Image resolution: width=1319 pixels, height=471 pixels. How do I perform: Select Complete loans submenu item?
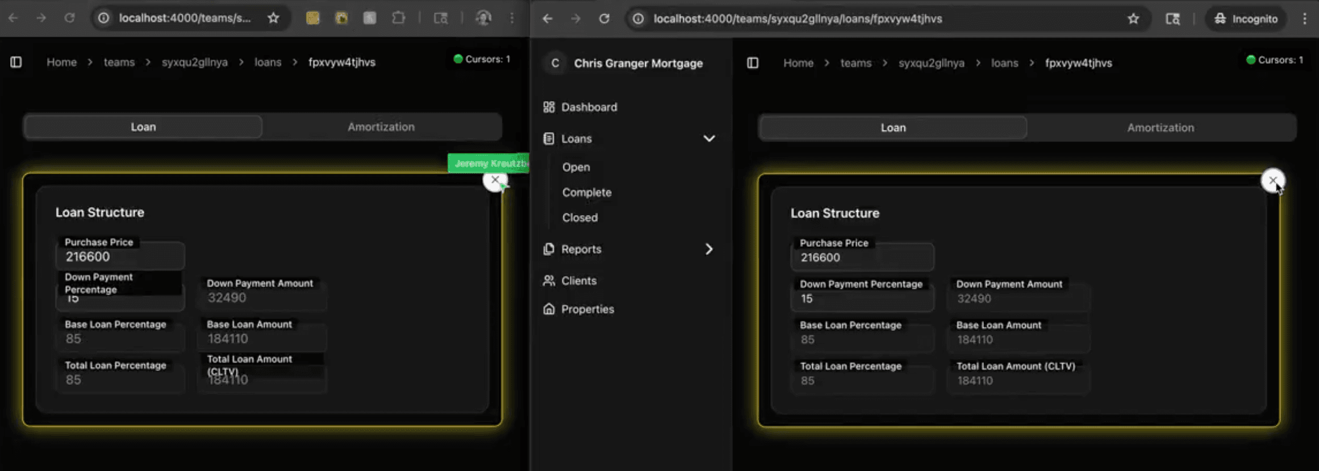(587, 192)
